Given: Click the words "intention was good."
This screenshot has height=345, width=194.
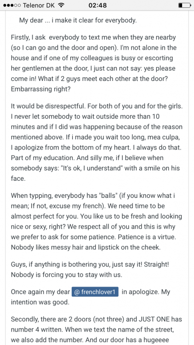Looking at the screenshot, I should click(40, 302).
